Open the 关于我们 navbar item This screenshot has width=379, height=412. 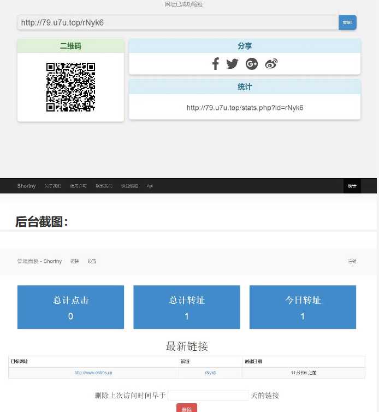point(53,186)
